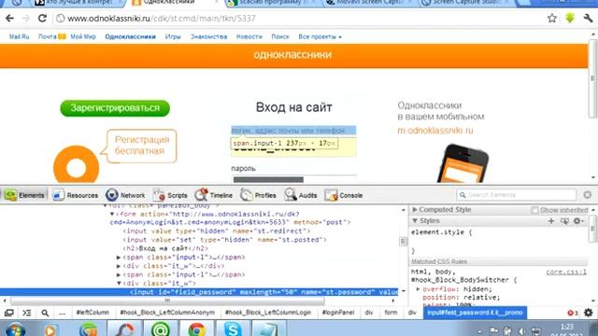This screenshot has width=598, height=336.
Task: Click the password field under пароль
Action: click(293, 179)
